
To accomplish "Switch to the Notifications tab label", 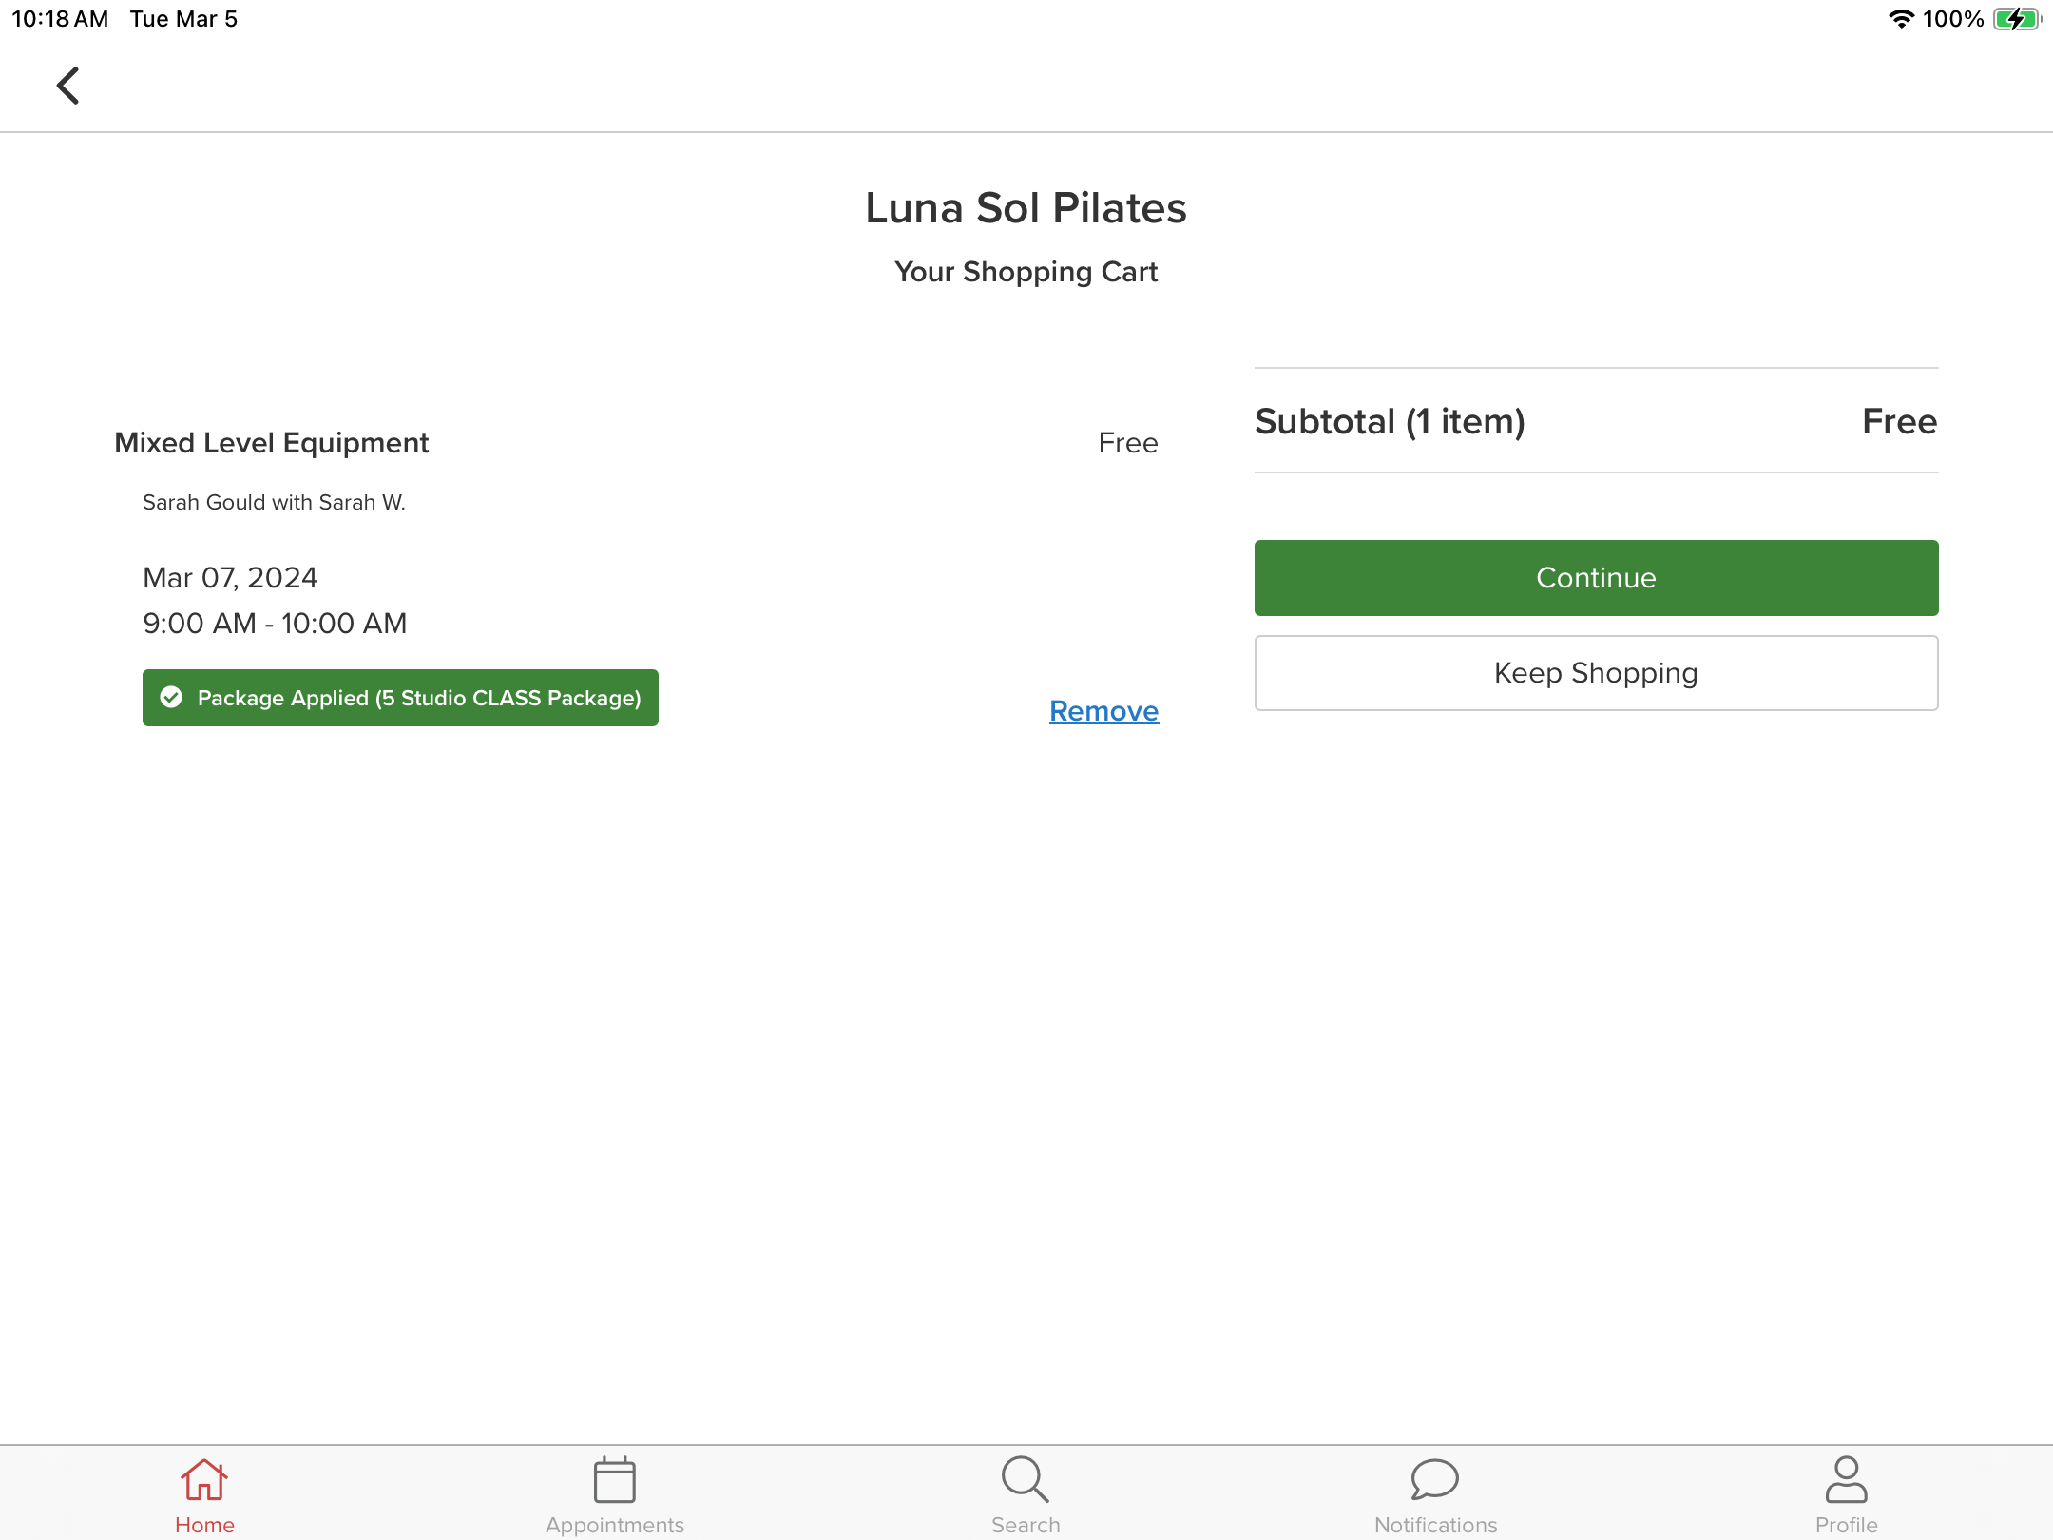I will [1435, 1525].
